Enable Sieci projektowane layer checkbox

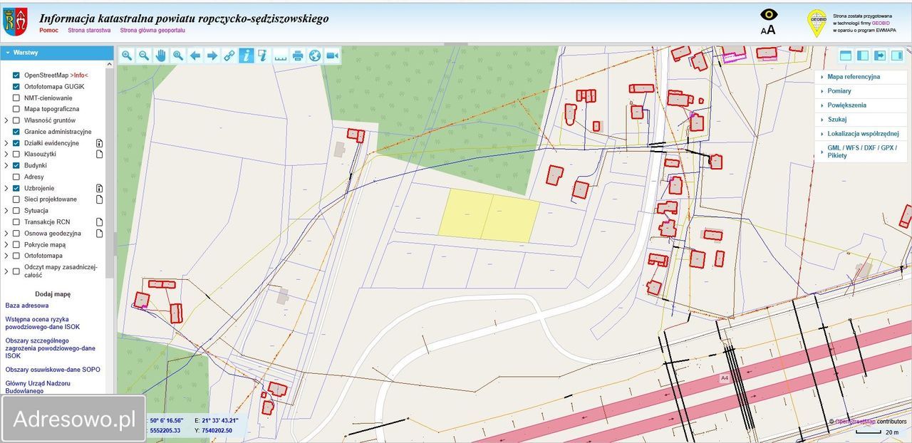point(16,199)
